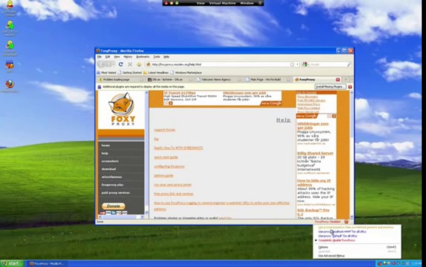Open Latest Headlines bookmark folder
This screenshot has width=426, height=267.
tap(156, 73)
